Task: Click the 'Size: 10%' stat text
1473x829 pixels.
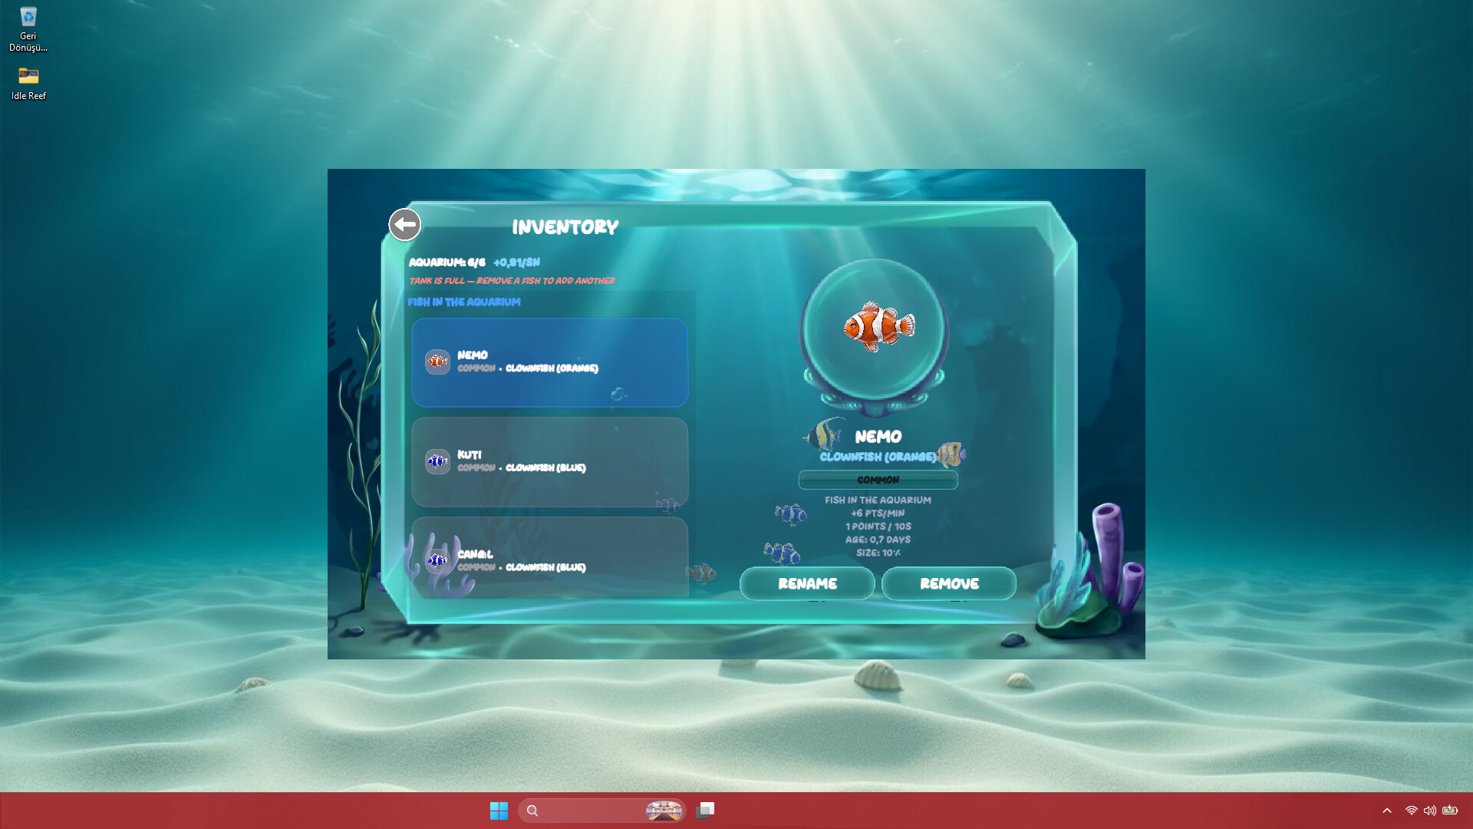Action: tap(878, 553)
